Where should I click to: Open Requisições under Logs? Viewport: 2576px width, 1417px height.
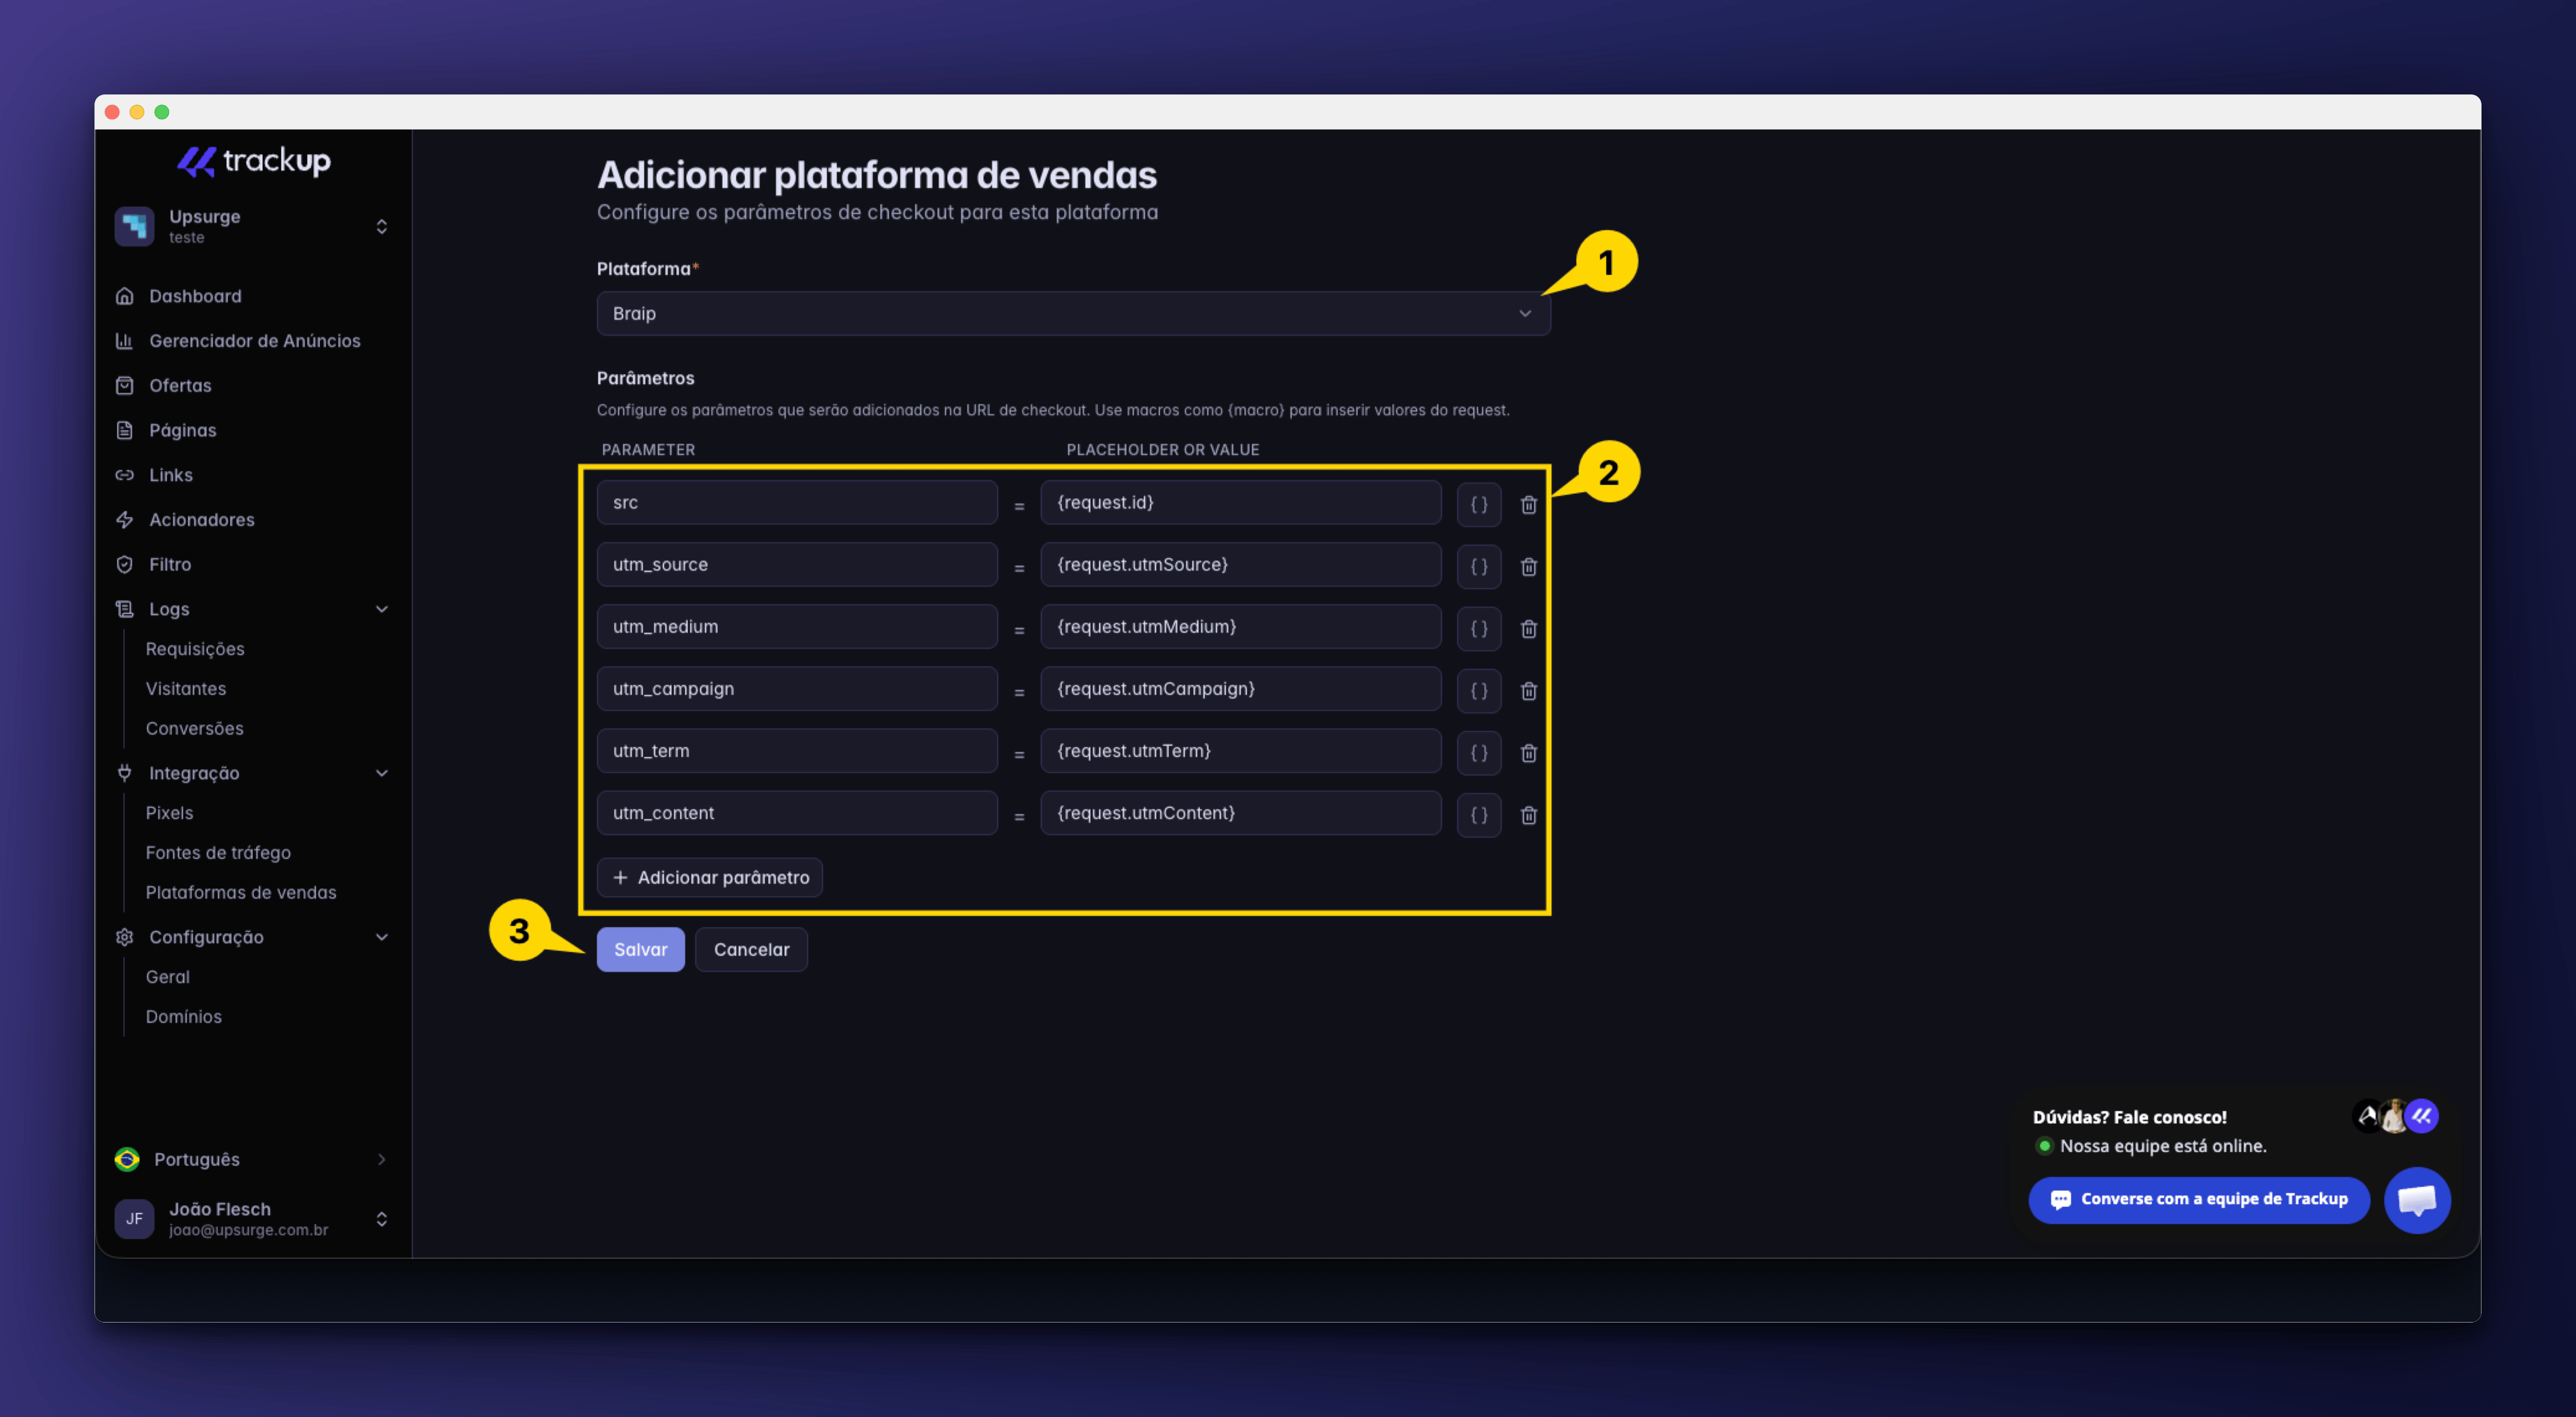tap(195, 649)
